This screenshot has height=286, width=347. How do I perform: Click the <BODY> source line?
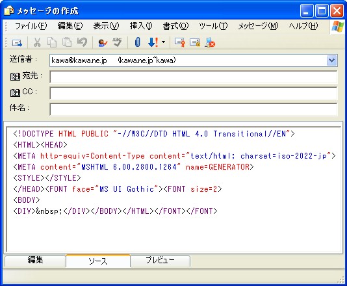coord(27,200)
